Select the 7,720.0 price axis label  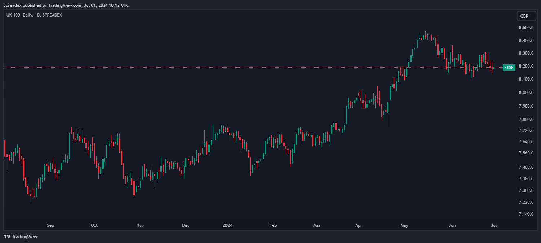tap(527, 131)
